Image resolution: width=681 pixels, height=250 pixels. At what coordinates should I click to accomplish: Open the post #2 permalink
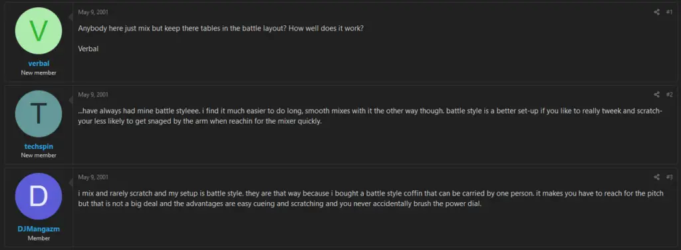coord(669,94)
